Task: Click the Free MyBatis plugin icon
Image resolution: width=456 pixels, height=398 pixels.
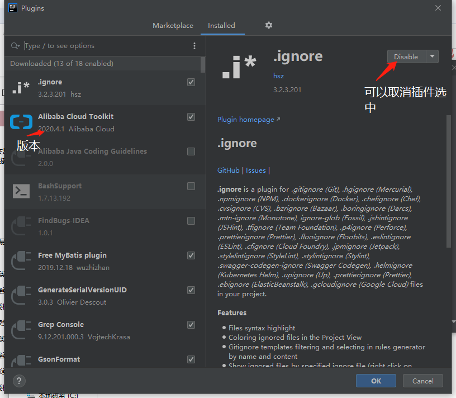Action: click(x=21, y=260)
